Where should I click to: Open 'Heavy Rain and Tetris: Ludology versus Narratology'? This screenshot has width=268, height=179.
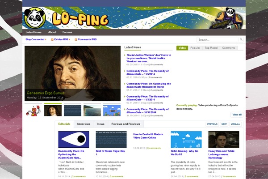(x=222, y=154)
